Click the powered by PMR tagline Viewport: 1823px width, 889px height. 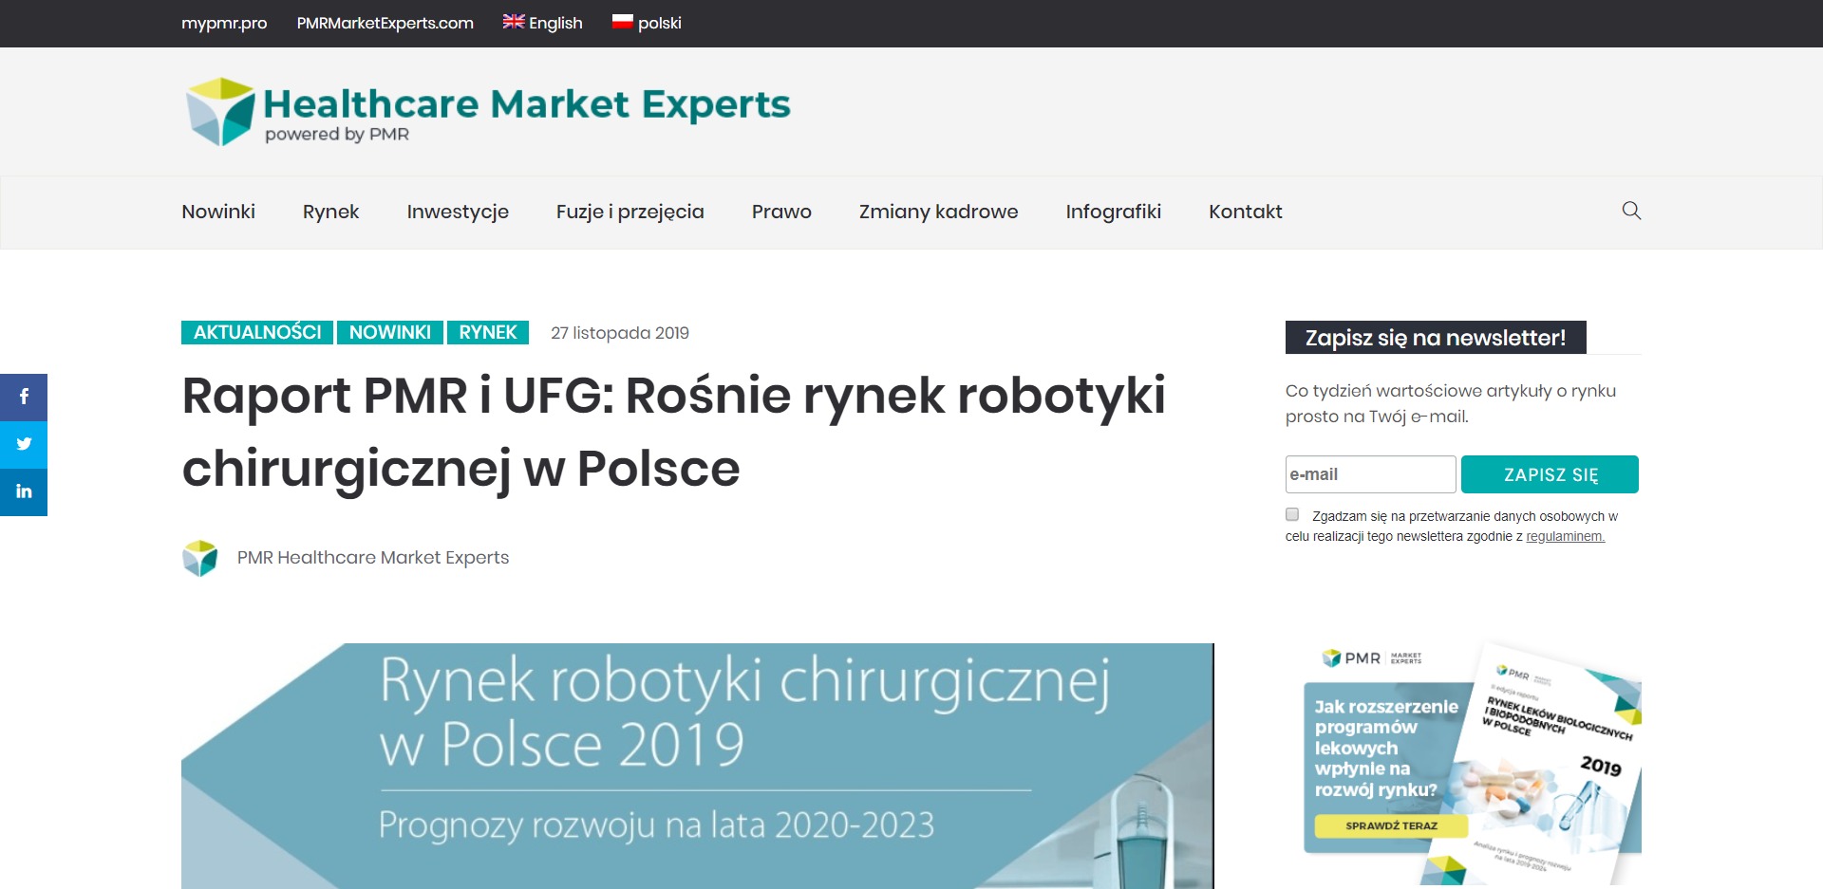pos(337,135)
